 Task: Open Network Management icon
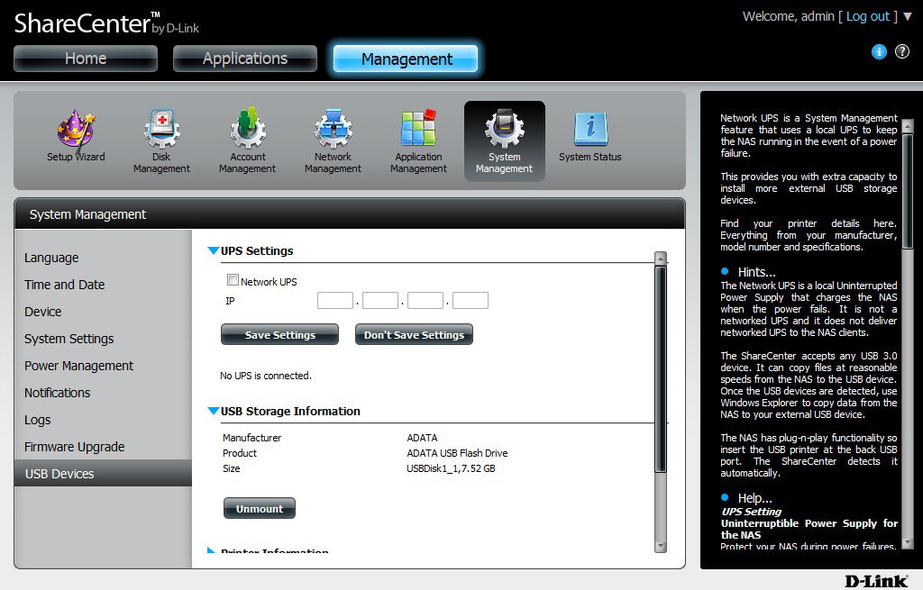[x=334, y=141]
